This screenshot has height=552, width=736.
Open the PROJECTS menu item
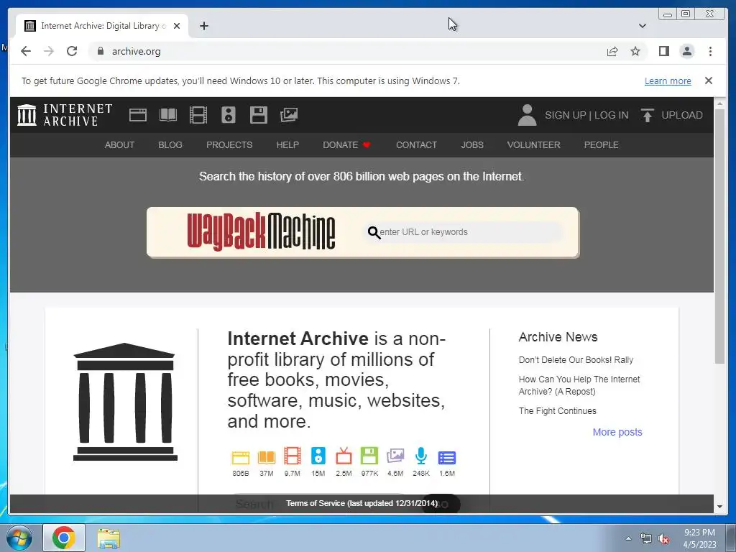tap(229, 145)
